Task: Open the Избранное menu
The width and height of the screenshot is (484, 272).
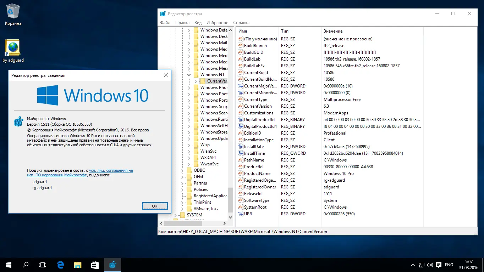Action: coord(217,23)
